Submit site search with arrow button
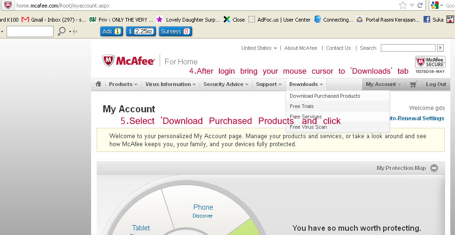This screenshot has height=235, width=455. point(440,48)
